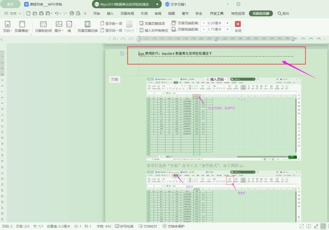This screenshot has width=329, height=230.
Task: Click the new tab plus icon
Action: (238, 4)
